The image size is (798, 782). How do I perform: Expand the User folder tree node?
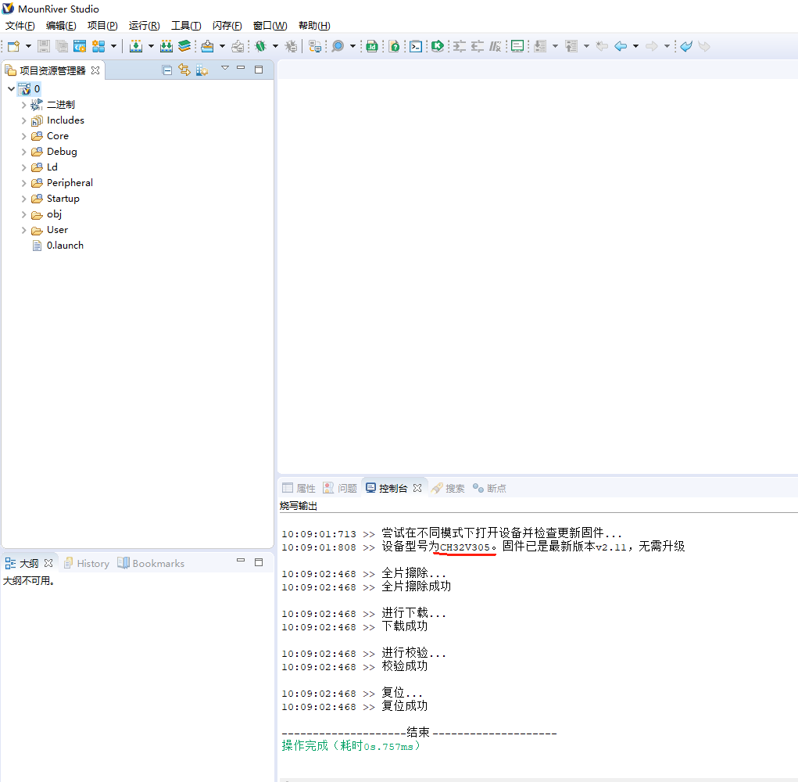tap(24, 230)
